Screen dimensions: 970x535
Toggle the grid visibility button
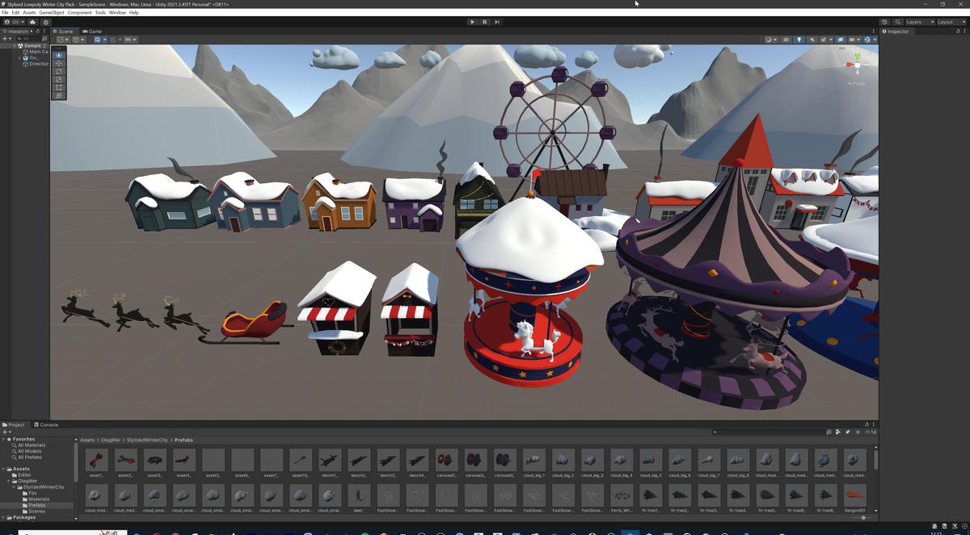[99, 39]
